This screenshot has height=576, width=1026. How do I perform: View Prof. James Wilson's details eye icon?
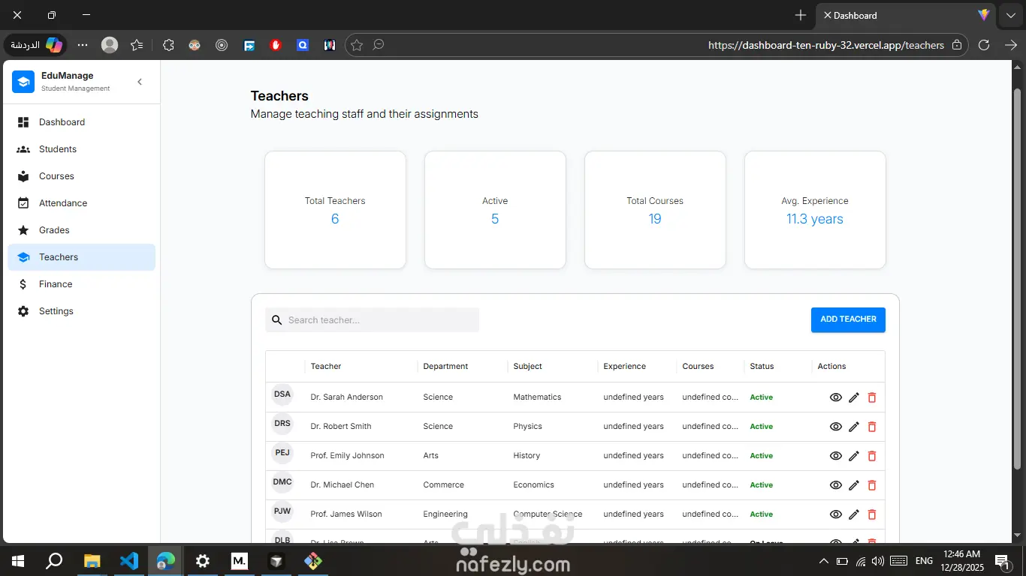835,514
